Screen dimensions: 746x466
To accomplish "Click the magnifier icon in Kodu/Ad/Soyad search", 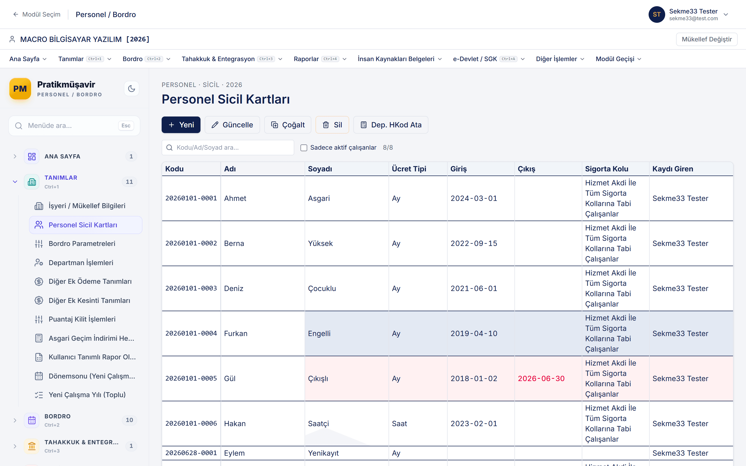I will (169, 148).
